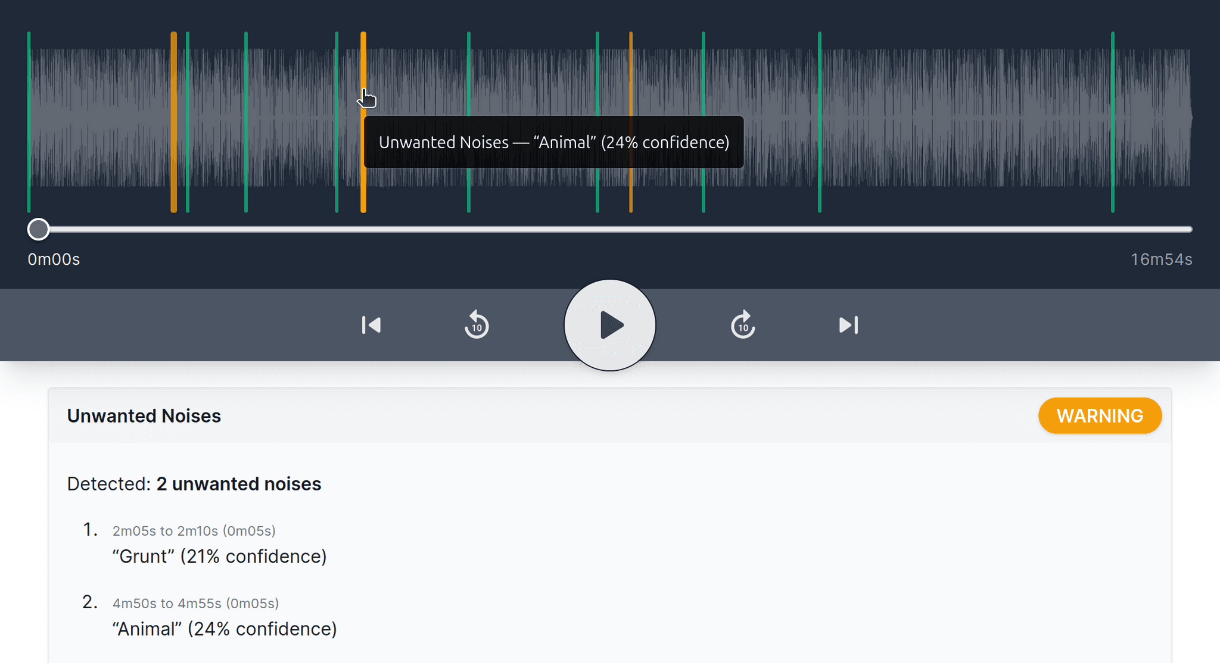The height and width of the screenshot is (663, 1220).
Task: Open the Grunt 21% confidence detection entry
Action: point(219,556)
